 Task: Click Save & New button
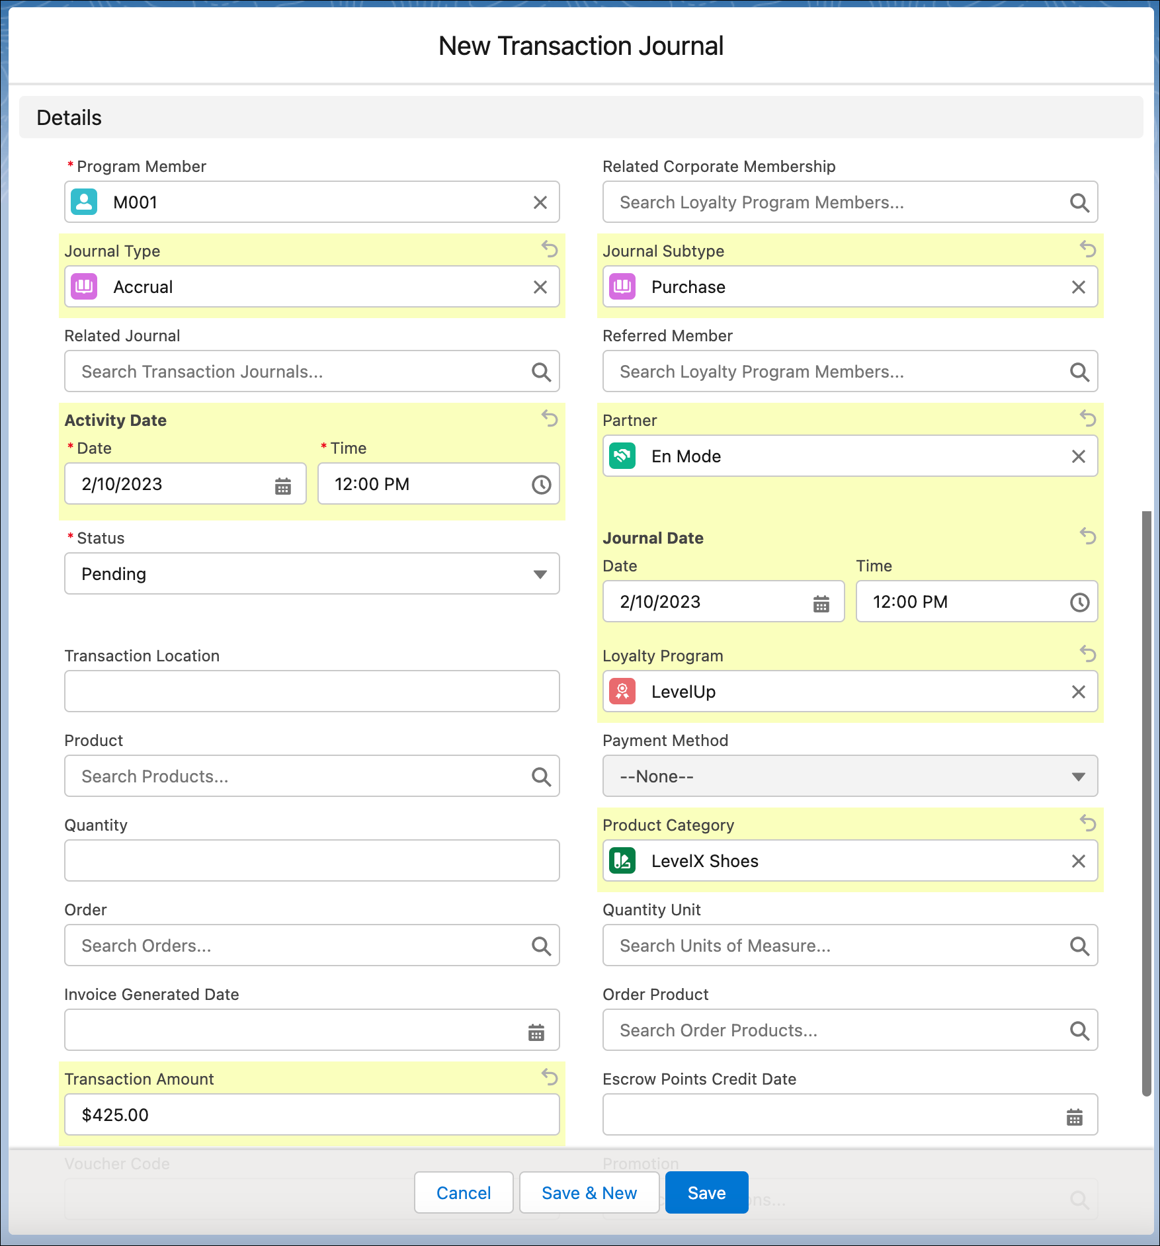click(589, 1192)
